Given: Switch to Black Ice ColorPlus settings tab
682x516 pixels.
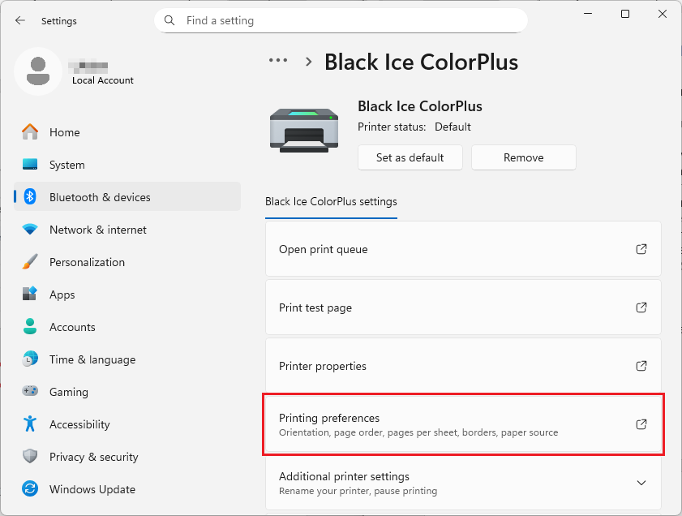Looking at the screenshot, I should pos(331,201).
